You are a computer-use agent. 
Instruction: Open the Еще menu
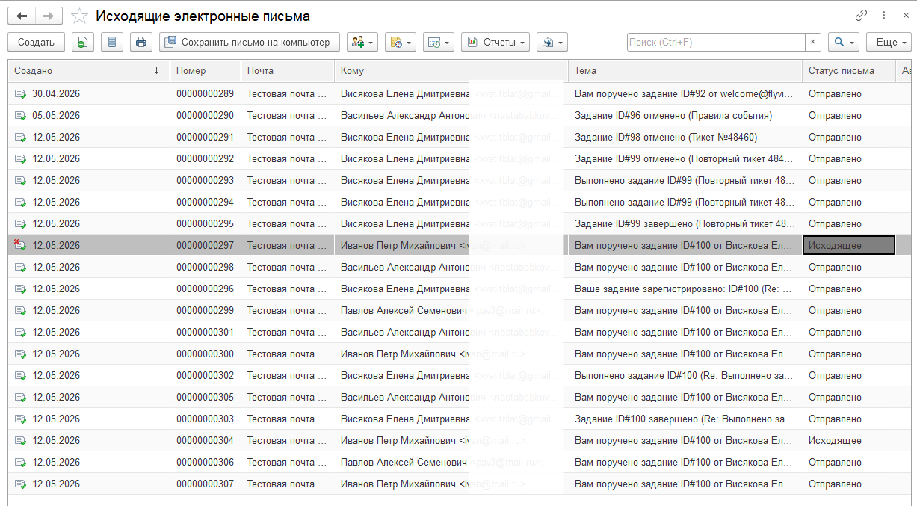(x=889, y=43)
